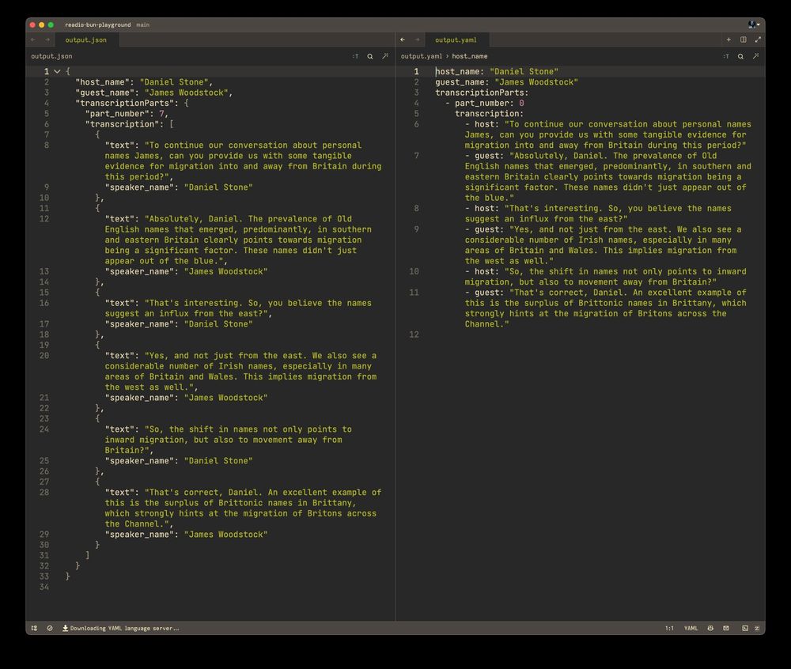
Task: Open diagnostics from the status bar
Action: [50, 628]
